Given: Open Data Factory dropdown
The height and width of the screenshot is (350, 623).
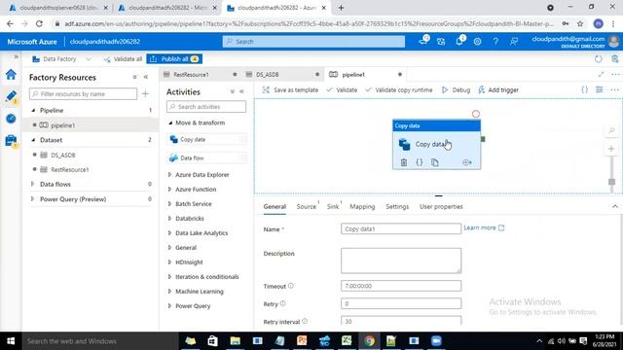Looking at the screenshot, I should click(61, 59).
